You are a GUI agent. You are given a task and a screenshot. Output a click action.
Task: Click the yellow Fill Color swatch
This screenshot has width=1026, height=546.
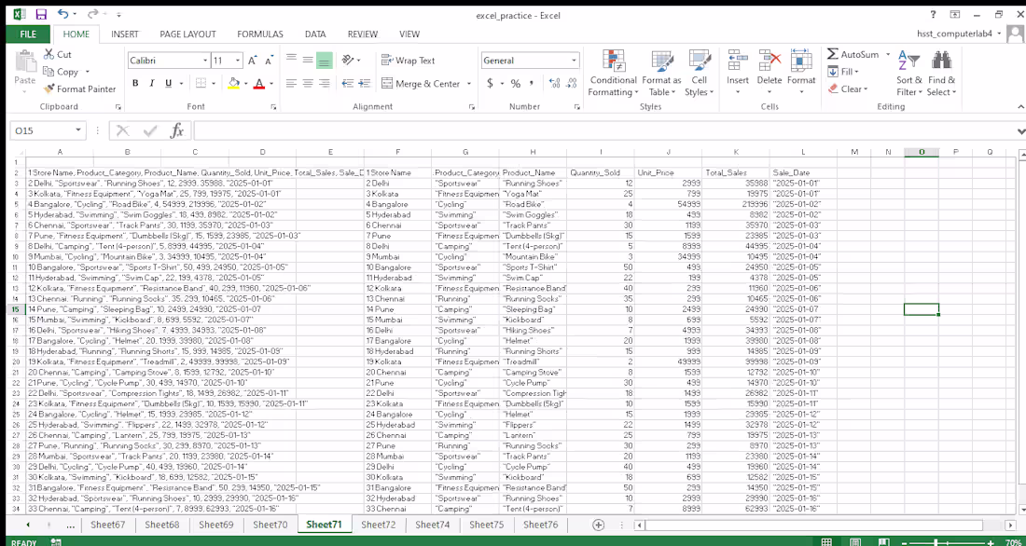(233, 83)
